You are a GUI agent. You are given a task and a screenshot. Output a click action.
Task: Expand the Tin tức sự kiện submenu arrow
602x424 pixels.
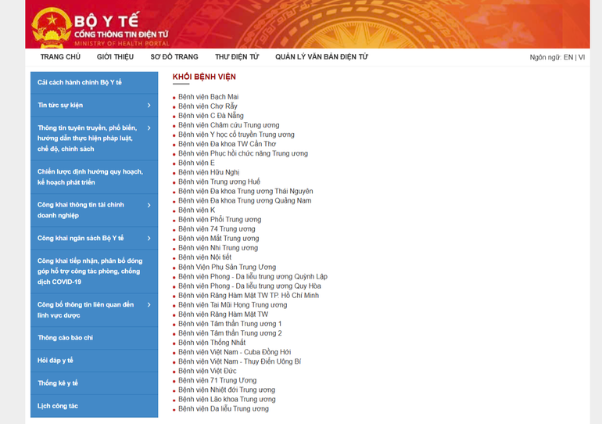(149, 105)
